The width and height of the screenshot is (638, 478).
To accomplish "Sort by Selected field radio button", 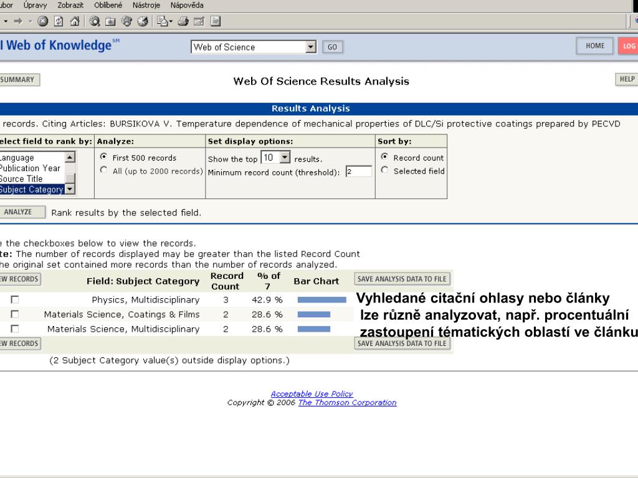I will point(384,171).
